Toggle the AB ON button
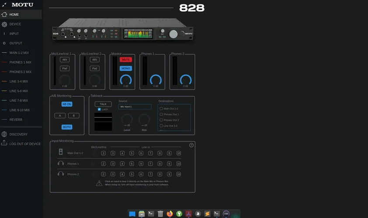The height and width of the screenshot is (218, 368). click(67, 104)
